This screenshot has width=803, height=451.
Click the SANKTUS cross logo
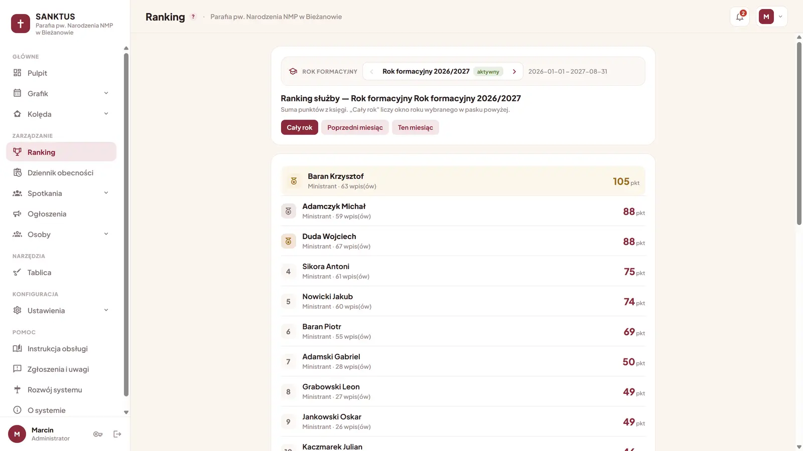tap(21, 24)
